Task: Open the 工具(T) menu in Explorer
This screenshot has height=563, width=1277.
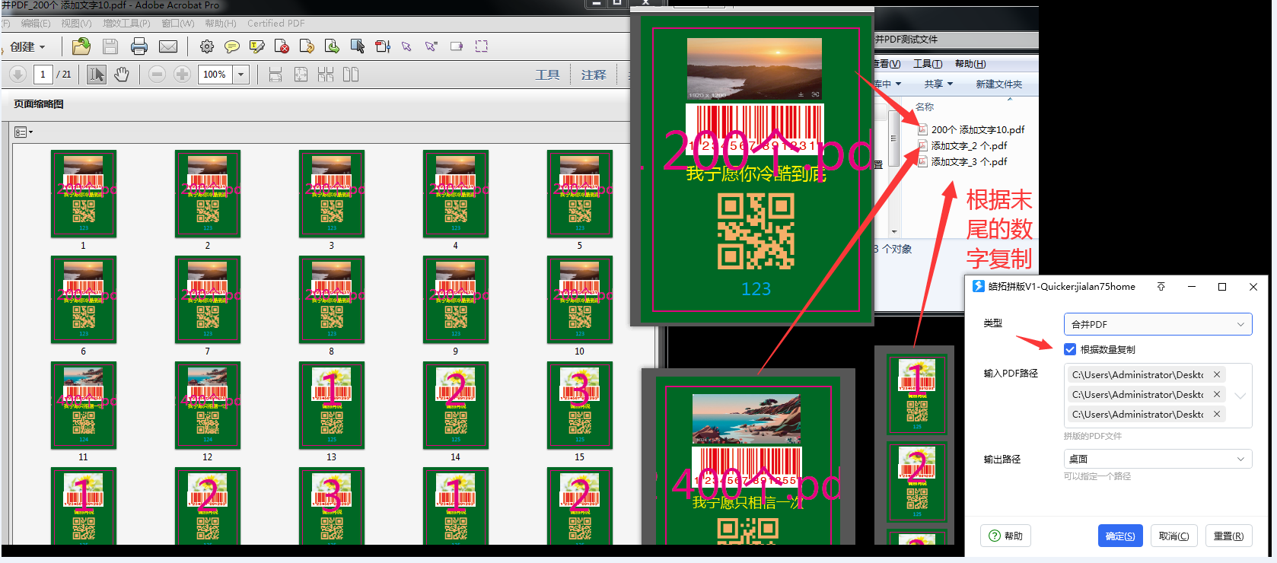Action: 928,63
